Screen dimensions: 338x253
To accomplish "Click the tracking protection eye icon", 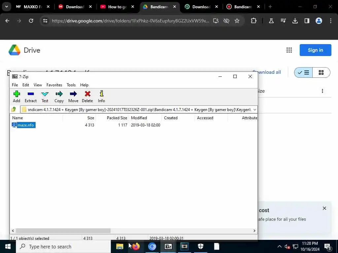I will point(226,21).
